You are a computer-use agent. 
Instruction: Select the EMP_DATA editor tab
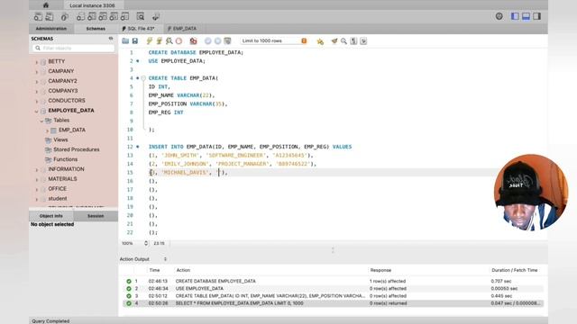pyautogui.click(x=182, y=28)
